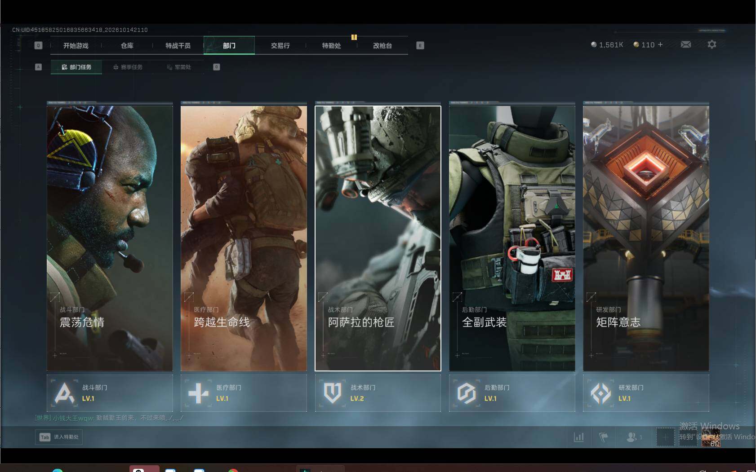
Task: Click the 战术部门 LV.2 shield icon
Action: 333,393
